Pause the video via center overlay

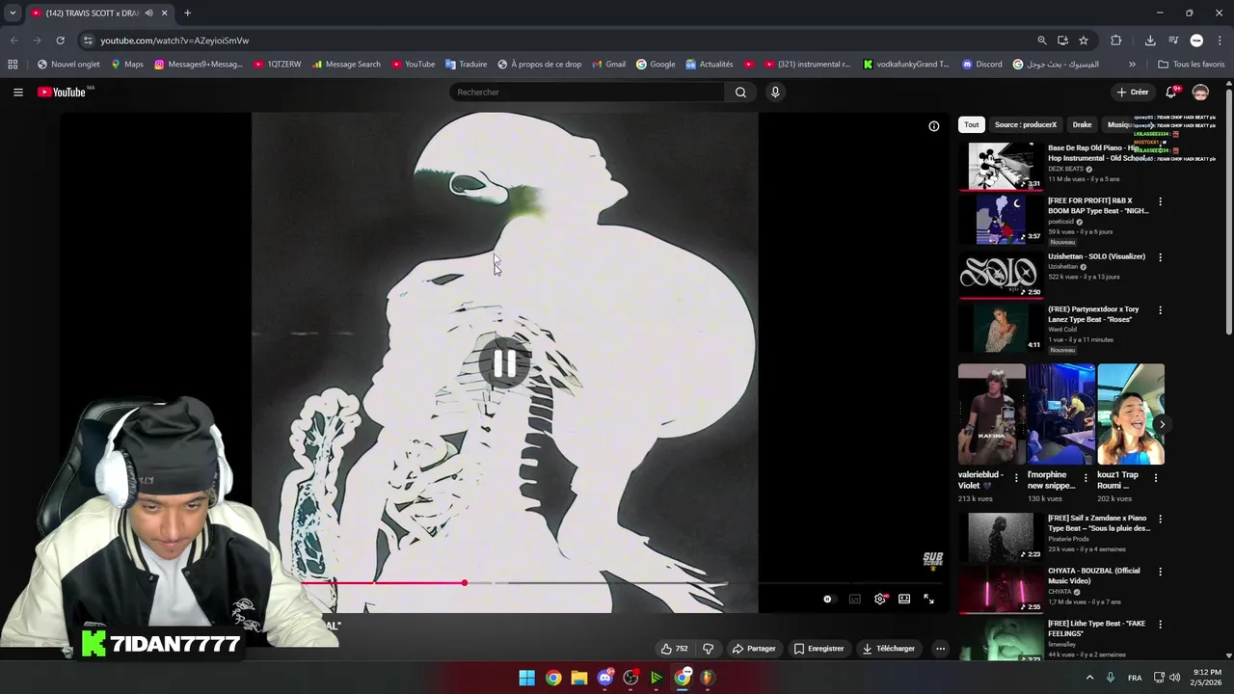pos(504,363)
